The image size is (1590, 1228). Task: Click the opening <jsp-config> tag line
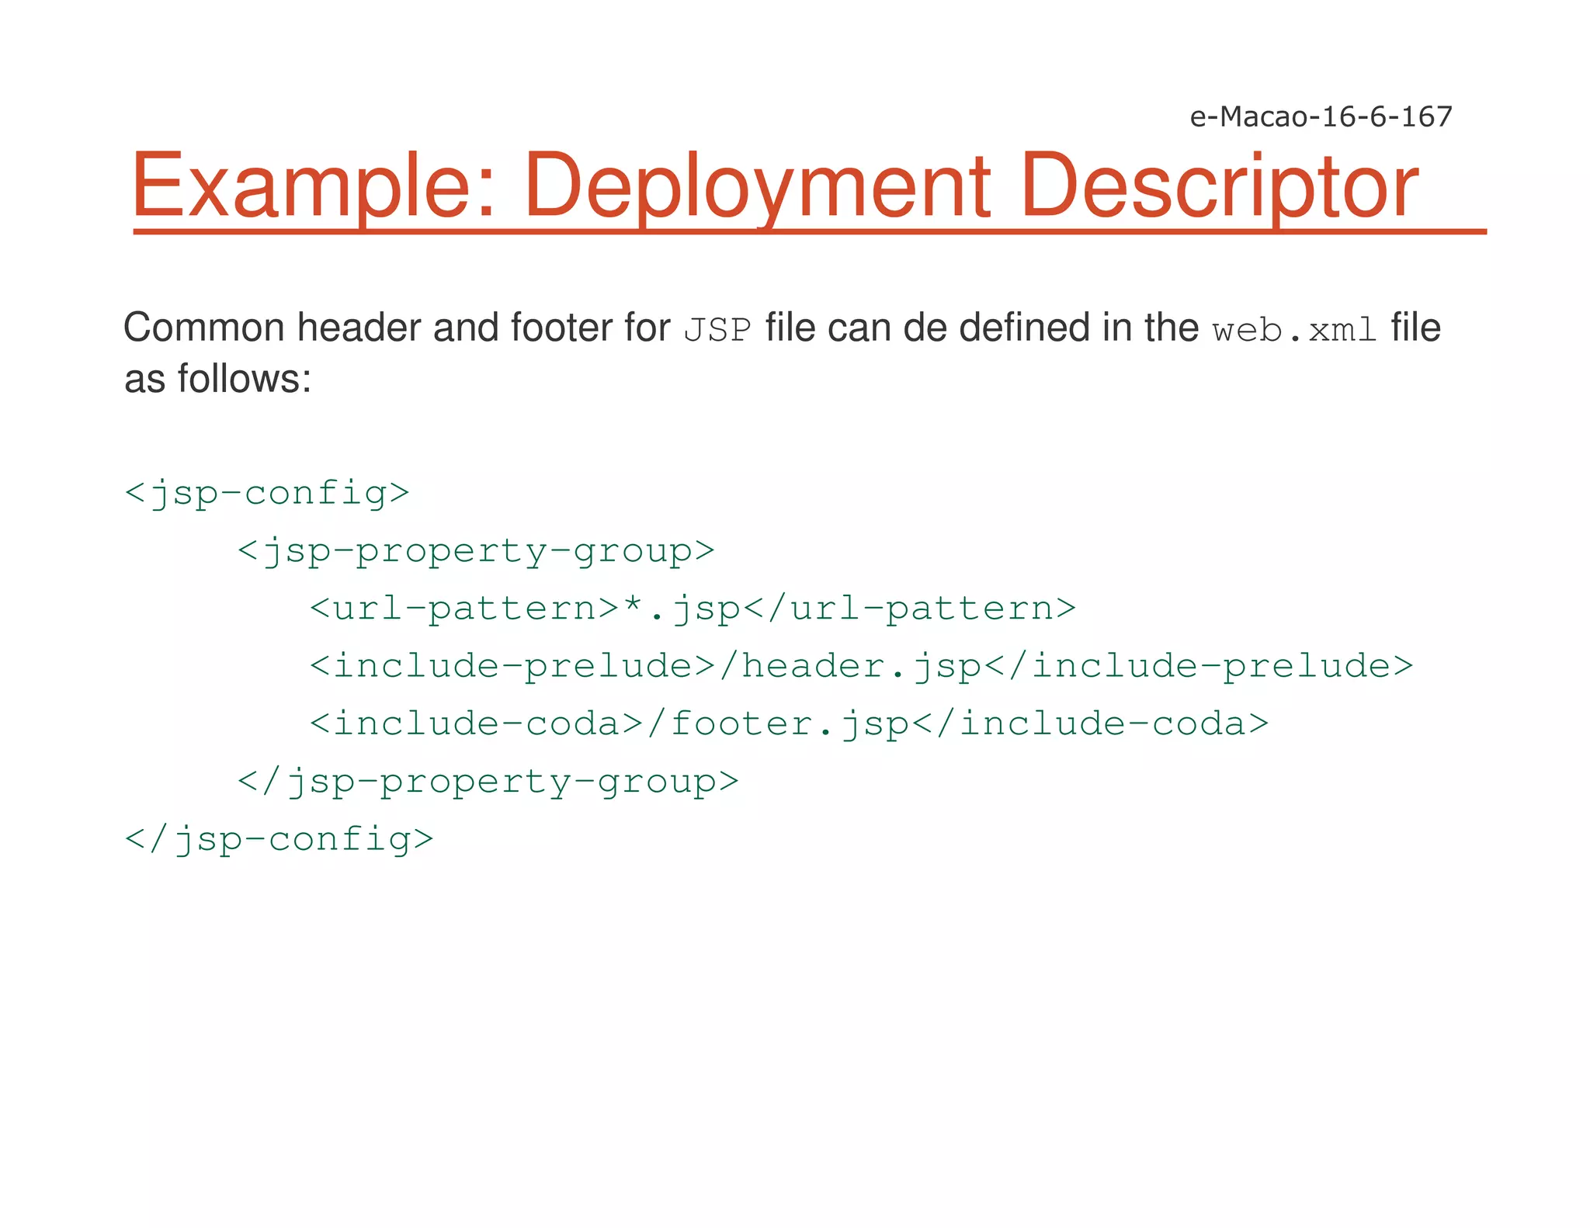[266, 493]
